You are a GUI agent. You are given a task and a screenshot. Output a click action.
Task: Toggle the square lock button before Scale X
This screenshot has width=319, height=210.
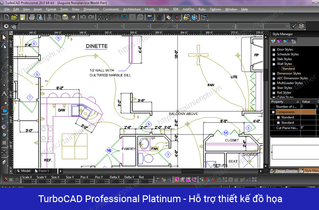[x=17, y=180]
